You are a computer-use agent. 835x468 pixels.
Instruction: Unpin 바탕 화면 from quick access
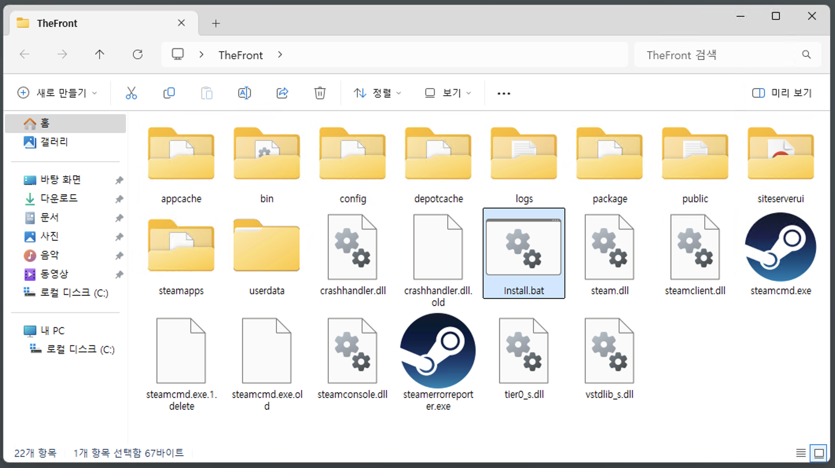(x=119, y=180)
